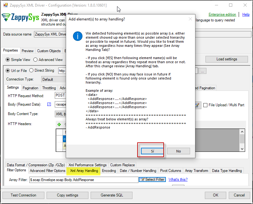
Task: Open the Data Format / Compression tab
Action: click(x=36, y=165)
